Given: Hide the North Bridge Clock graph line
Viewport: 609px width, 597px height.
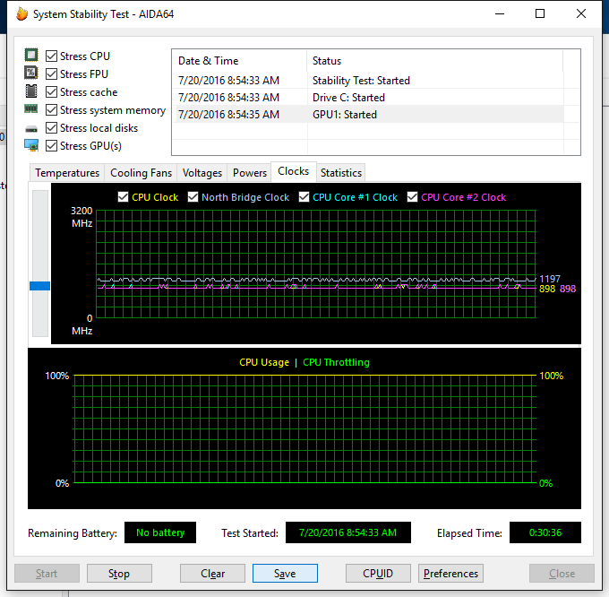Looking at the screenshot, I should coord(193,197).
